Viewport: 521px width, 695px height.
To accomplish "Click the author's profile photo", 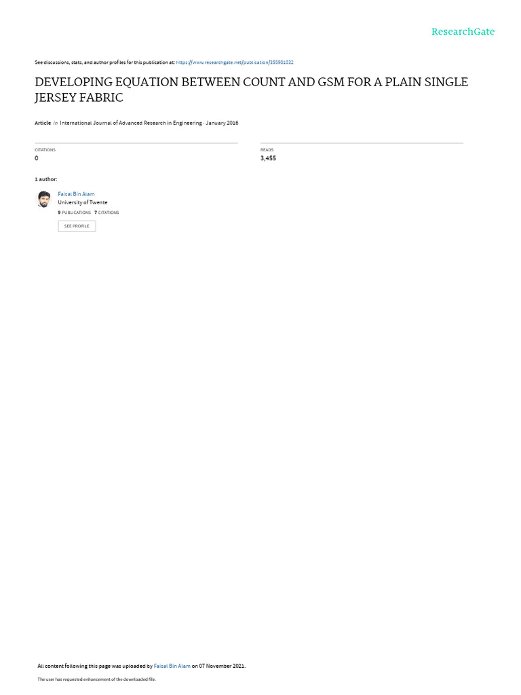I will point(43,200).
